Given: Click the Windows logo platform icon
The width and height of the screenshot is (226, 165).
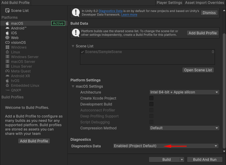Looking at the screenshot, I should tap(7, 47).
